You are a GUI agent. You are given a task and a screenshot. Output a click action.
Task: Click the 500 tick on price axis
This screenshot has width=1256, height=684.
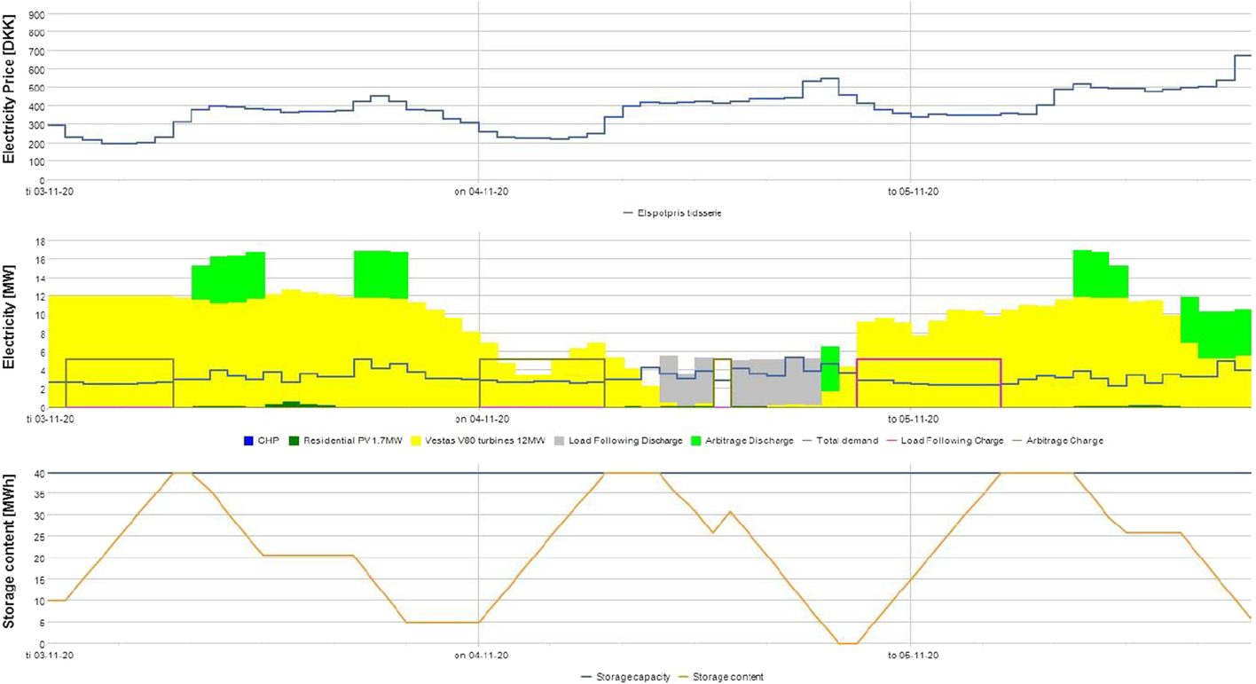pos(36,88)
